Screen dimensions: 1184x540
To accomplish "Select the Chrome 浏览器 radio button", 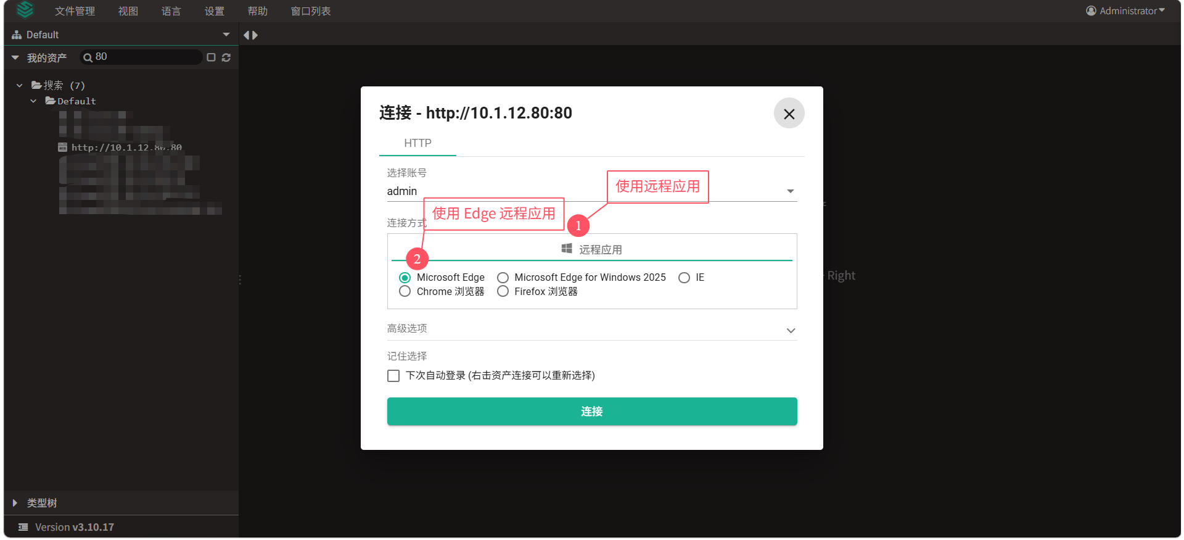I will coord(405,291).
